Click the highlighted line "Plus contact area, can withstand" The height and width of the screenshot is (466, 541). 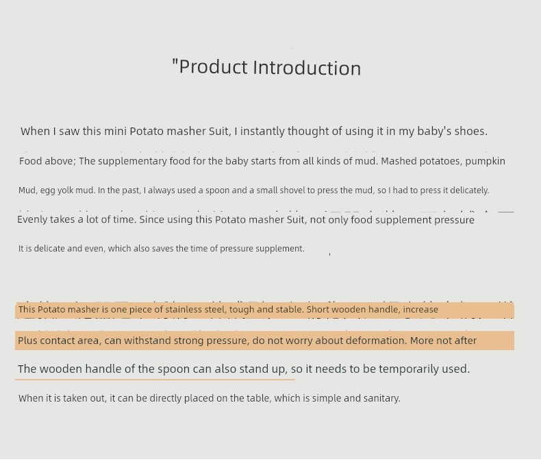(x=247, y=341)
